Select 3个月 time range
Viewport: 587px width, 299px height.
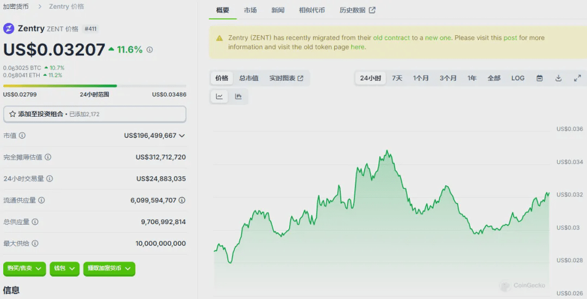tap(448, 78)
